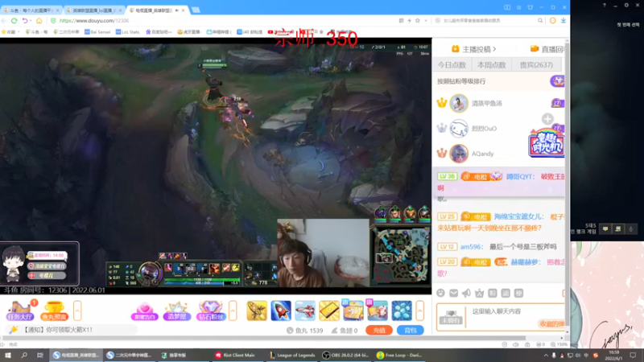Click the megaphone broadcast icon in chat toolbar

[x=466, y=293]
